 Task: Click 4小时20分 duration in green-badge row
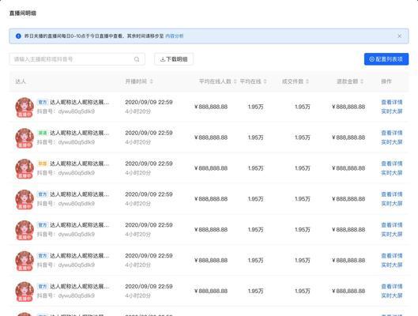(x=137, y=142)
